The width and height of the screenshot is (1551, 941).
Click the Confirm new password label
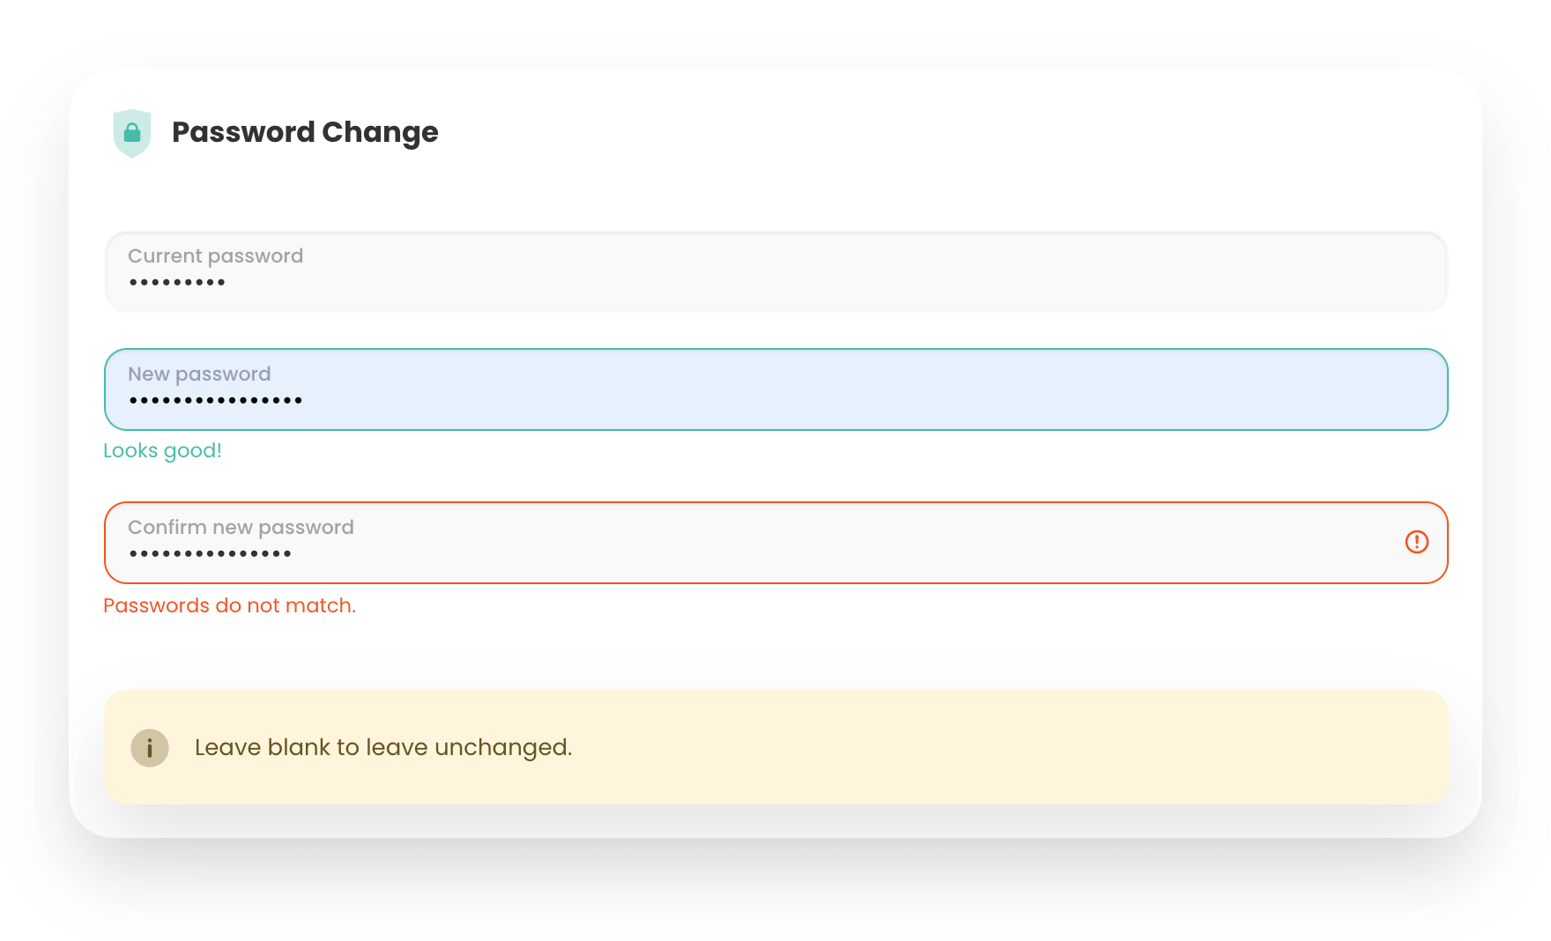241,528
